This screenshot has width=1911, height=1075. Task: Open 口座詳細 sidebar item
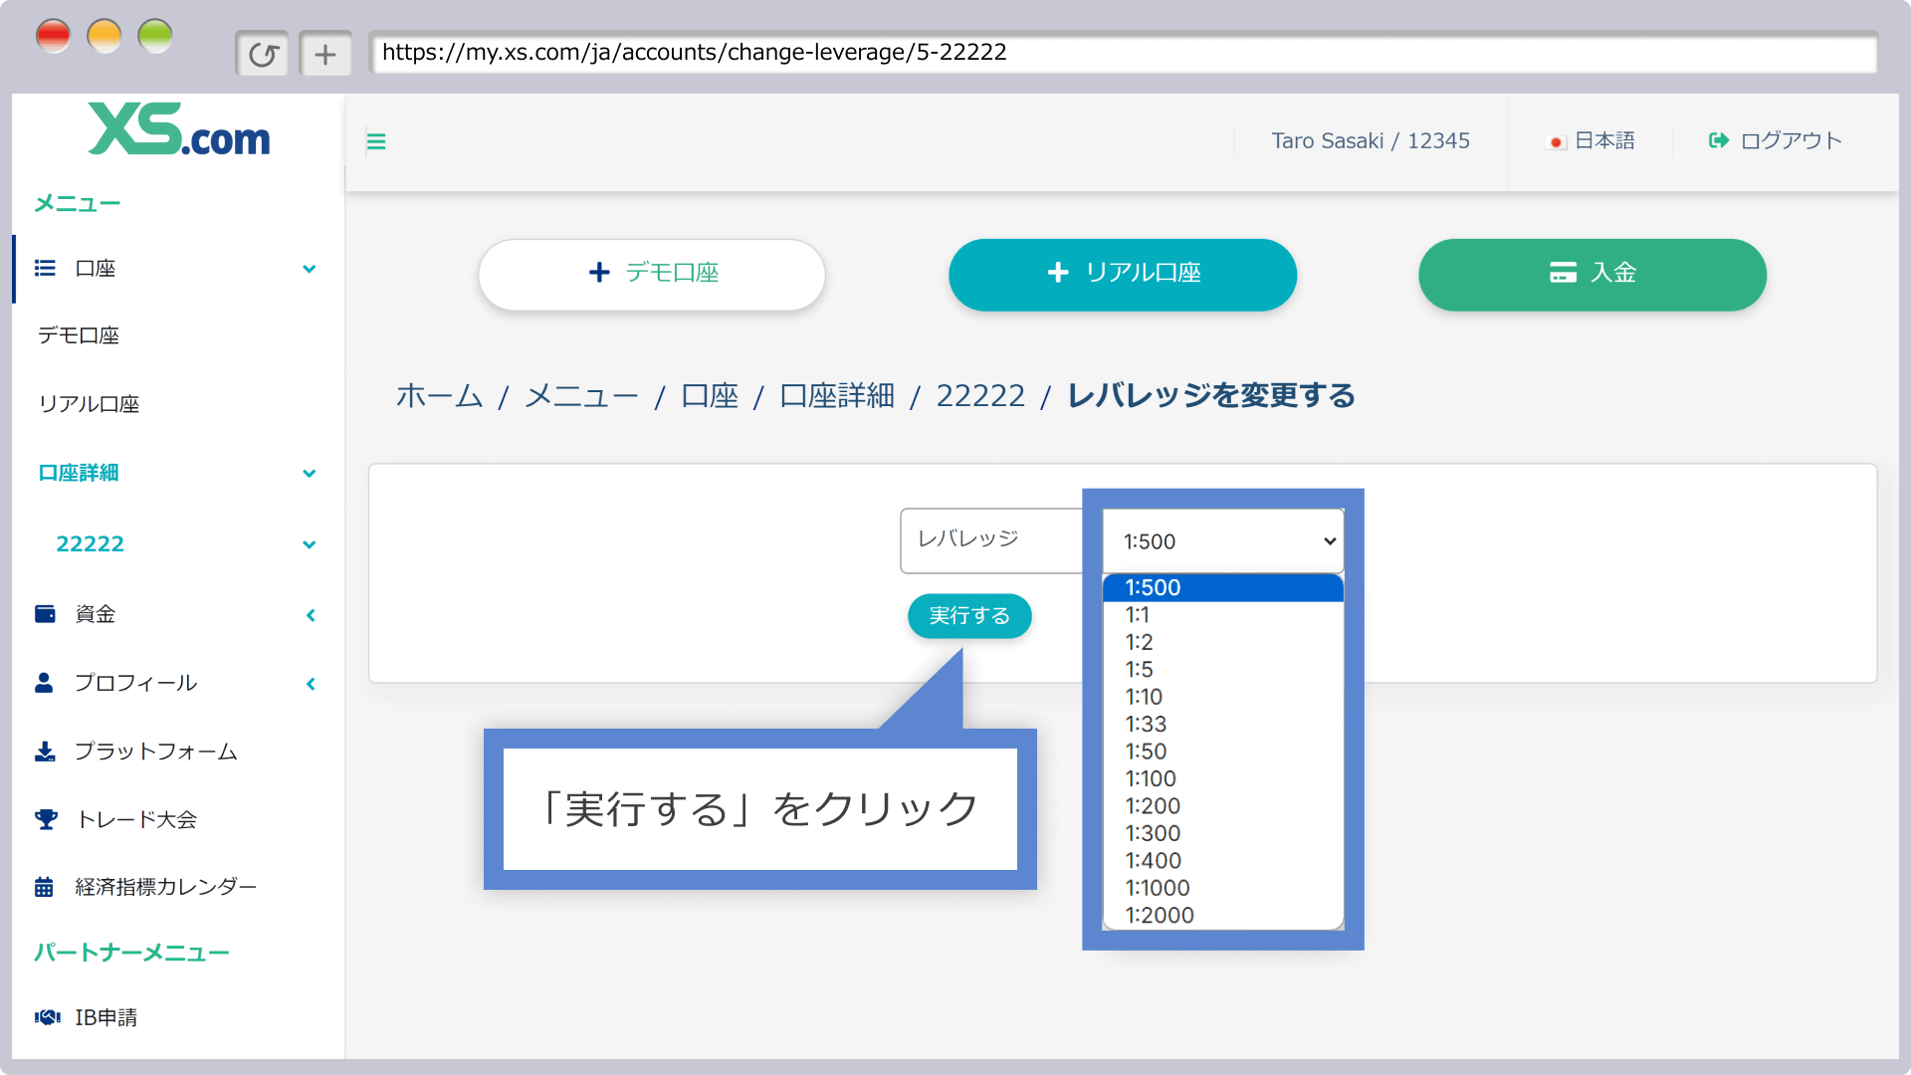click(79, 473)
